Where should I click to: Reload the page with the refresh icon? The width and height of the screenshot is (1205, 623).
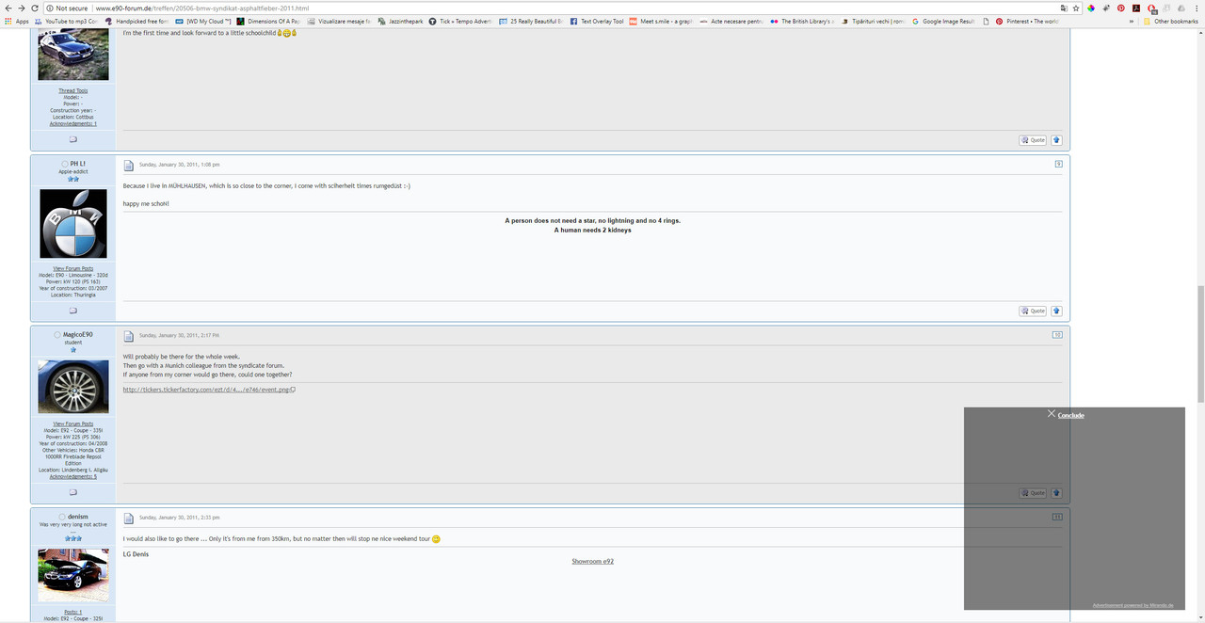35,8
